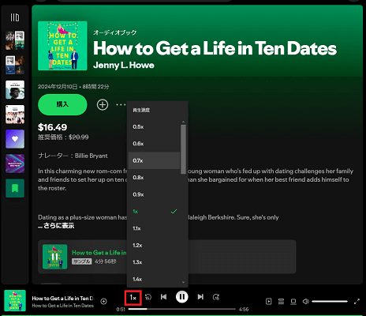The height and width of the screenshot is (316, 366).
Task: Open author Jenny L. Howe link
Action: pyautogui.click(x=124, y=65)
